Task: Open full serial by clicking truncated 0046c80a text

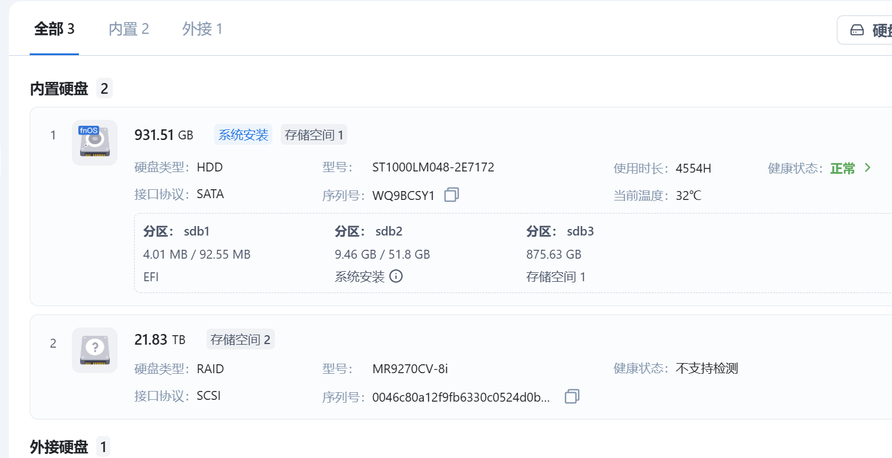Action: (468, 396)
